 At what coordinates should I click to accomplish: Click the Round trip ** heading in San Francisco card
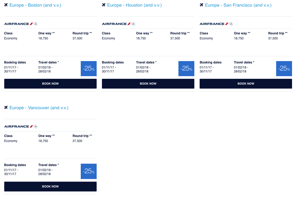(x=278, y=33)
